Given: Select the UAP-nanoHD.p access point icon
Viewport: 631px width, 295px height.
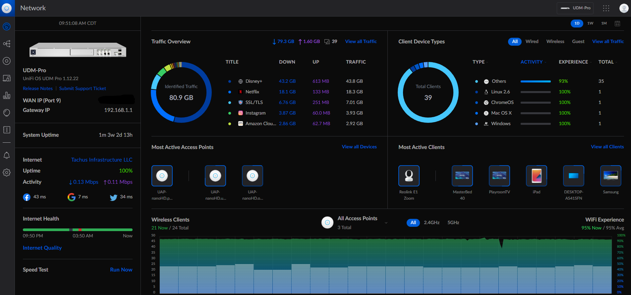Looking at the screenshot, I should (162, 176).
